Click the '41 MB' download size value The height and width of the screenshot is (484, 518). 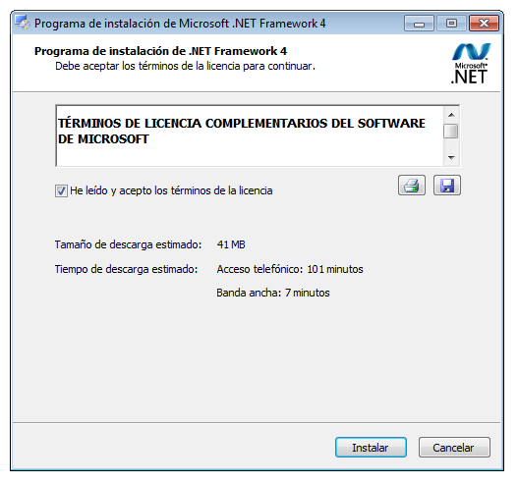[231, 244]
